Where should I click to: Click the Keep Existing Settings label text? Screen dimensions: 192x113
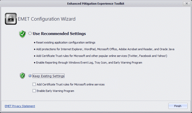(x=48, y=76)
